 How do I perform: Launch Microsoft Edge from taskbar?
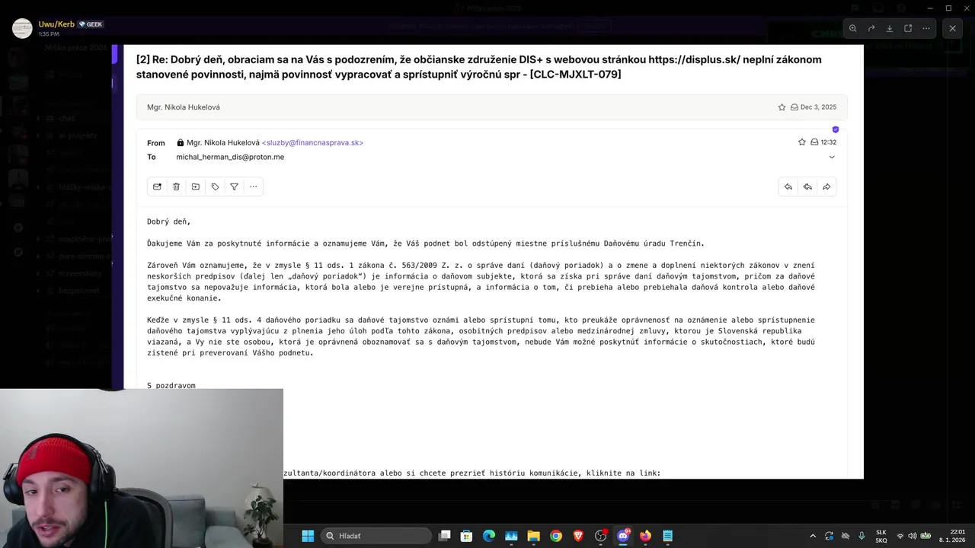pos(489,536)
